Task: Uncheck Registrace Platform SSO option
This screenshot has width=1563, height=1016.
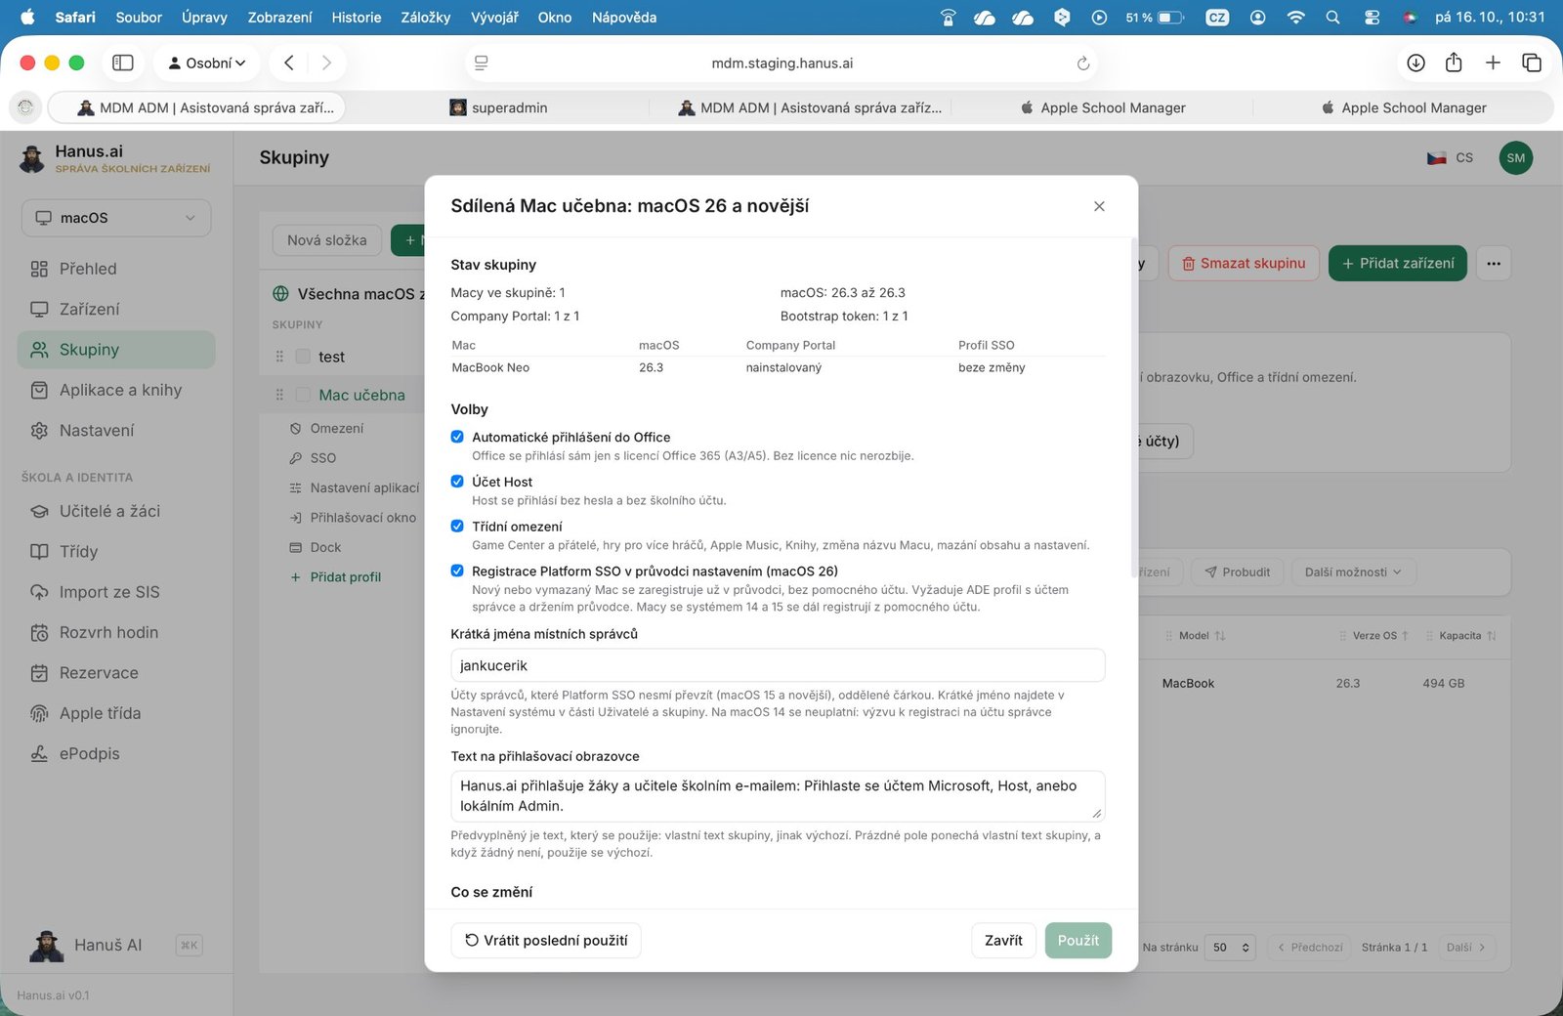Action: click(x=457, y=571)
